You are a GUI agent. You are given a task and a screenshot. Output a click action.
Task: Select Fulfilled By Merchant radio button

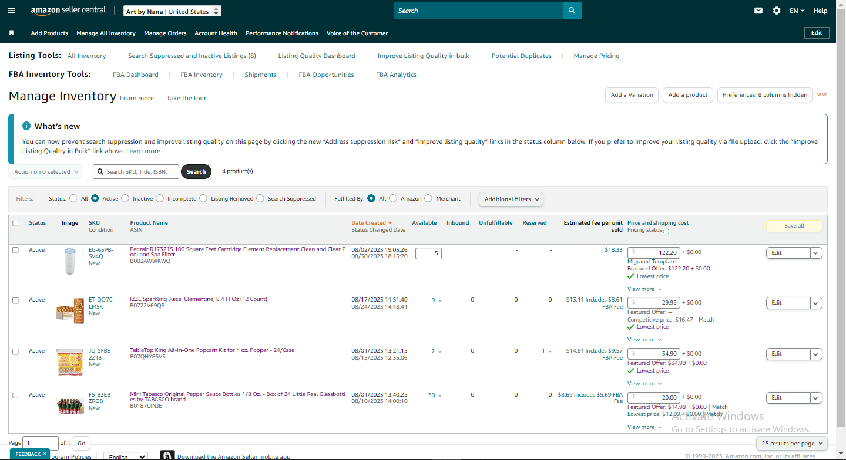coord(428,198)
